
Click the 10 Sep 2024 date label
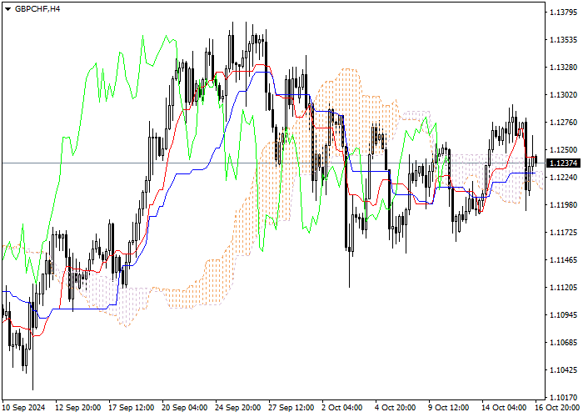[x=24, y=408]
